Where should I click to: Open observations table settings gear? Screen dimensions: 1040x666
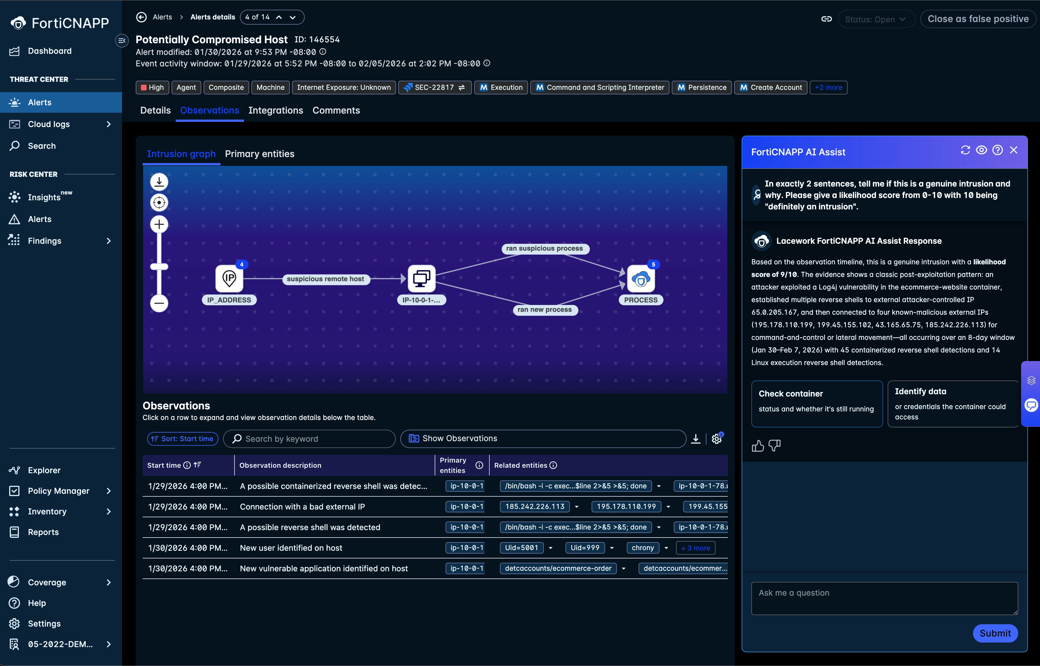717,439
